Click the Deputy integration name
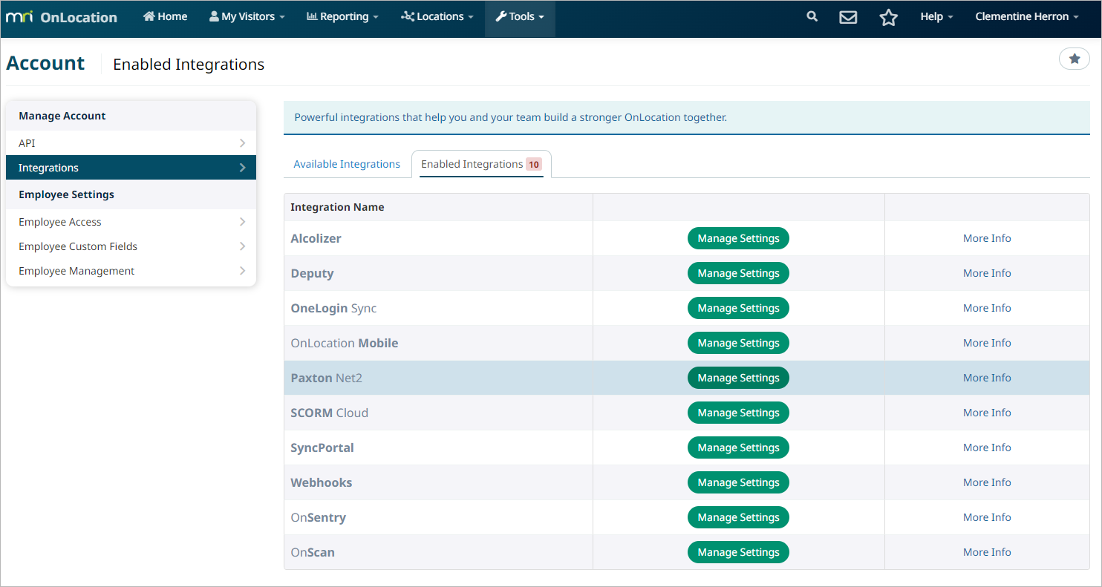 point(313,273)
